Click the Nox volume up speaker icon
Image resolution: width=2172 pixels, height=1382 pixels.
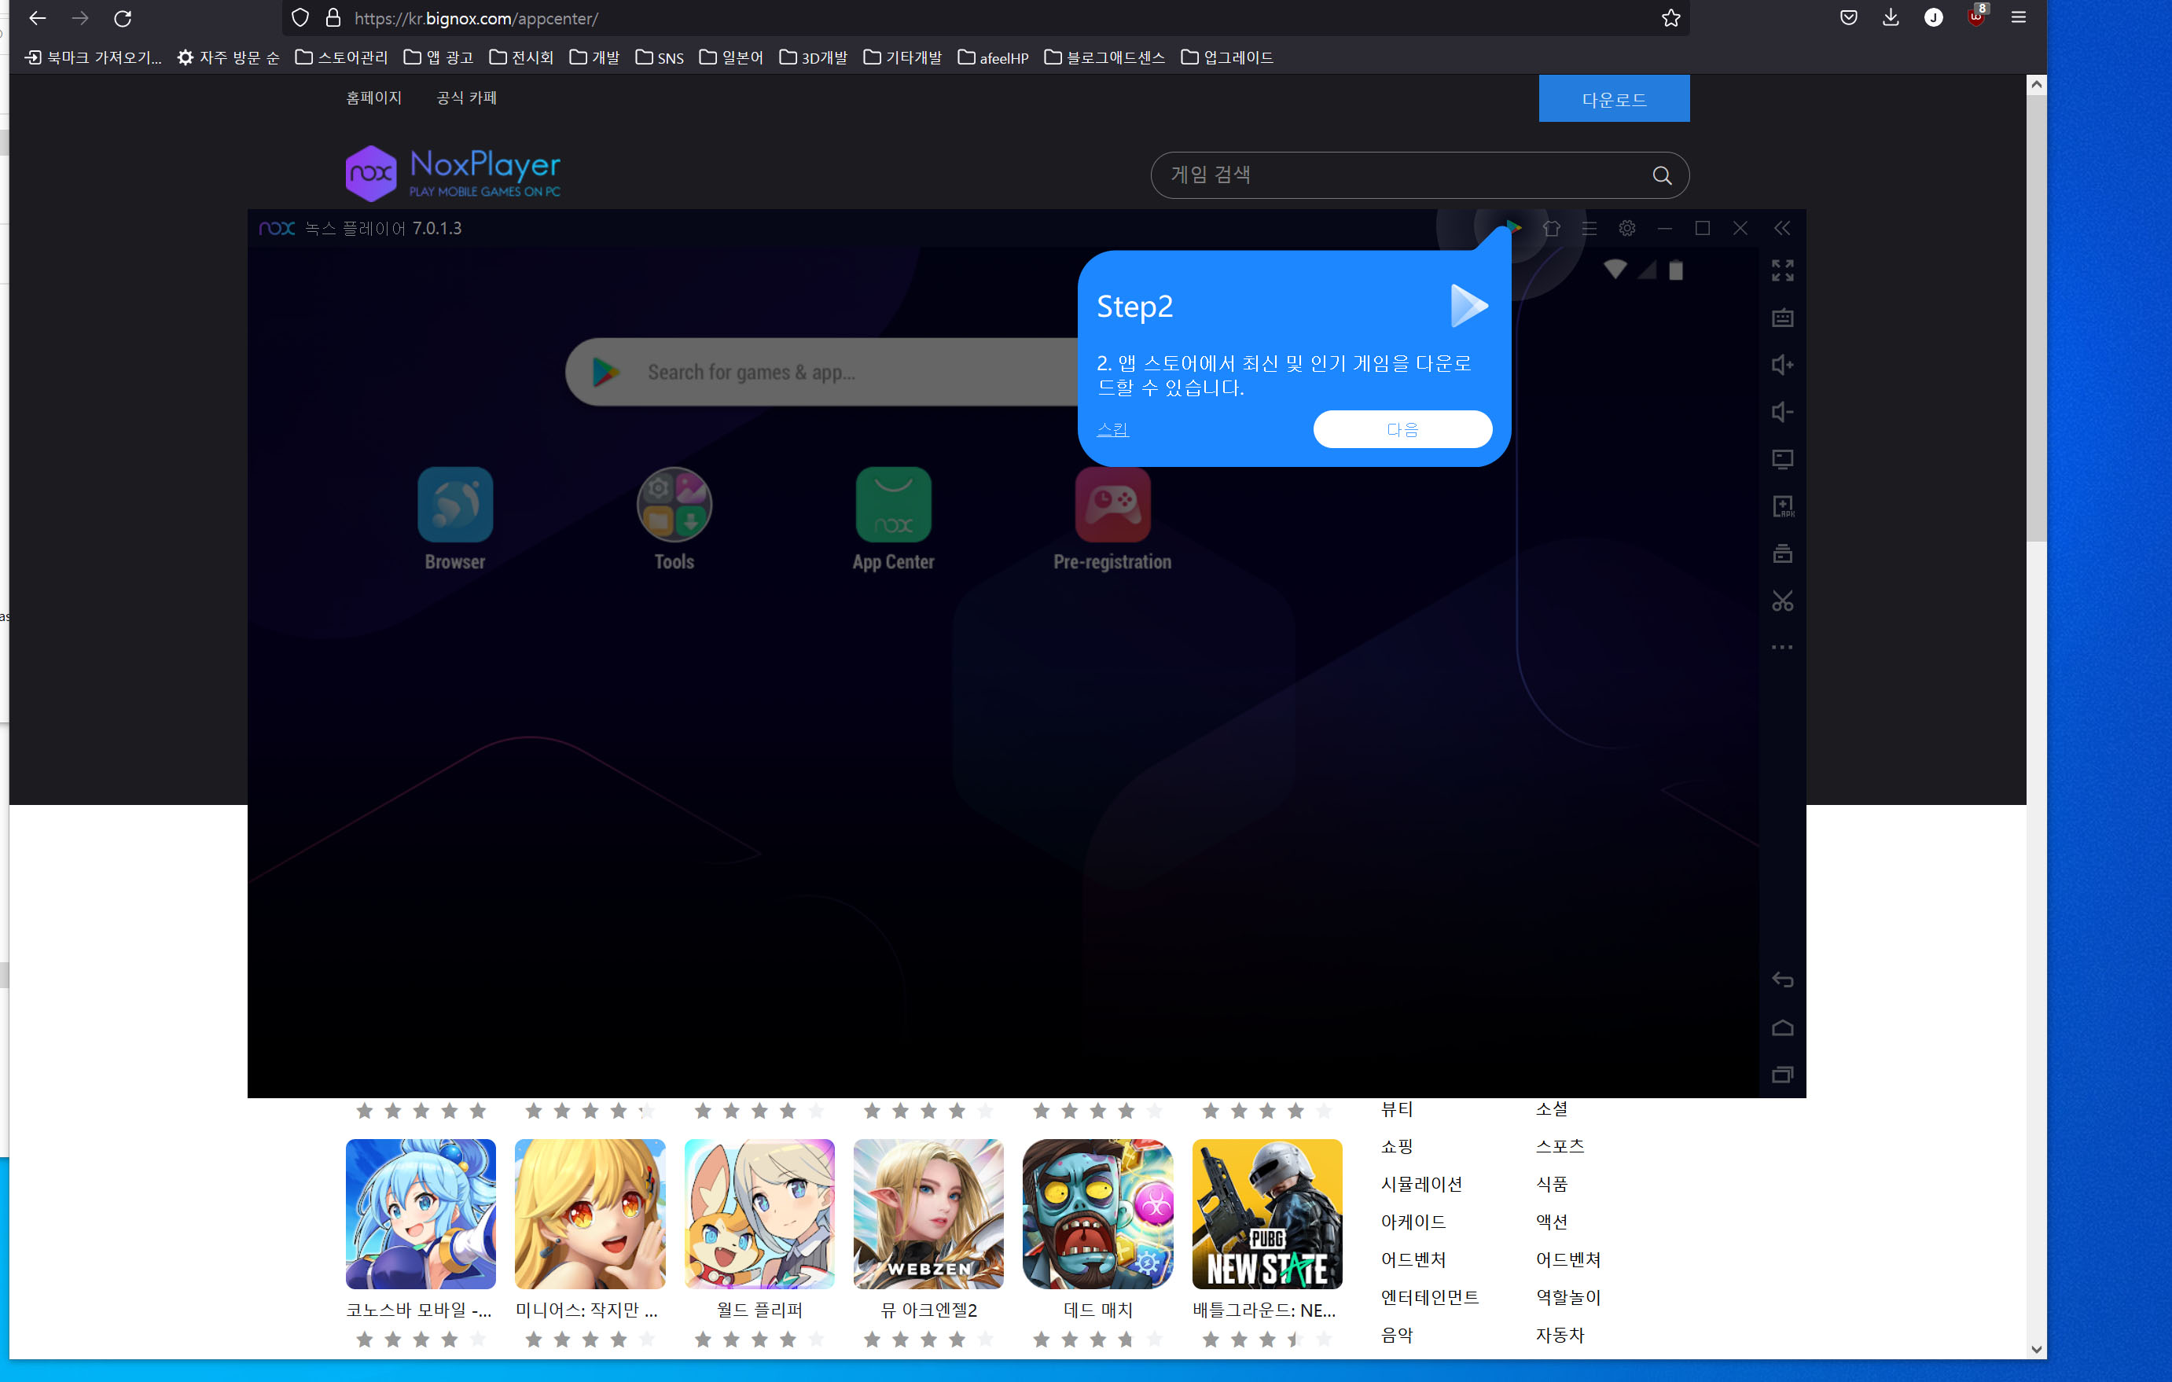[1781, 365]
